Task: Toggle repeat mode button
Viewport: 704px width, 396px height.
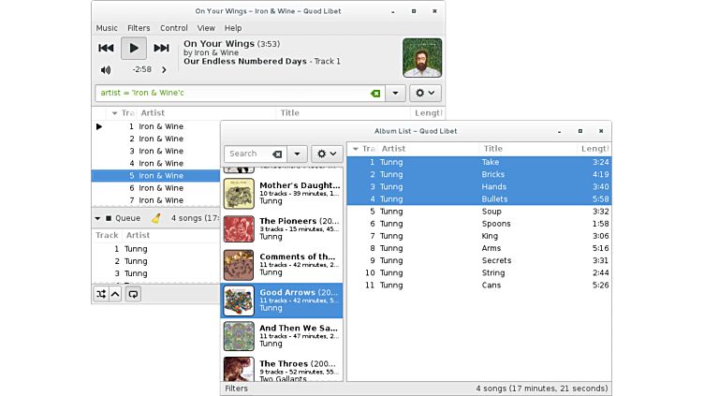Action: (134, 294)
